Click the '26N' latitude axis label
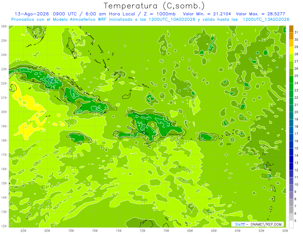The width and height of the screenshot is (303, 234). pyautogui.click(x=4, y=26)
